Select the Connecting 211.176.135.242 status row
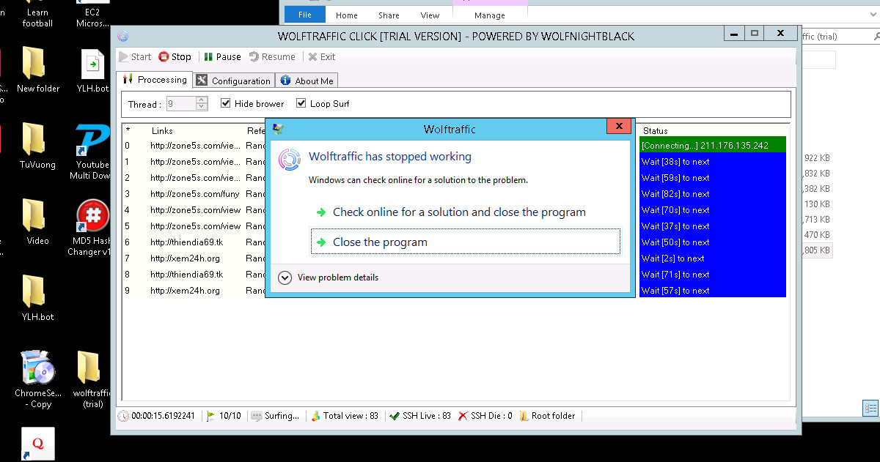880x462 pixels. (713, 145)
